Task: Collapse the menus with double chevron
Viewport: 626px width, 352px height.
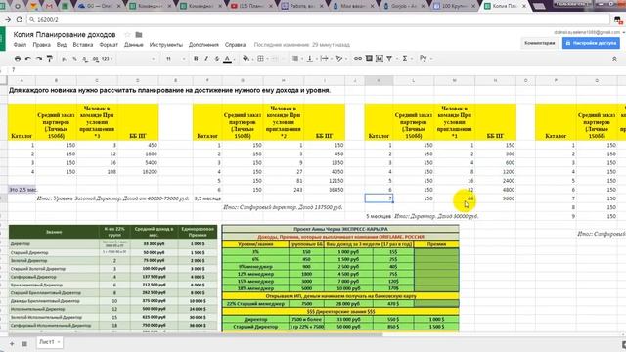Action: coord(614,59)
